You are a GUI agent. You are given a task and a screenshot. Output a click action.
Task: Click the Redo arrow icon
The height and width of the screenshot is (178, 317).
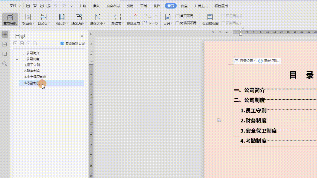[64, 6]
